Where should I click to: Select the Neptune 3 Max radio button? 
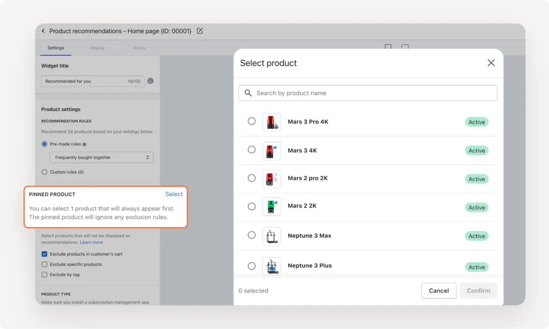tap(252, 235)
